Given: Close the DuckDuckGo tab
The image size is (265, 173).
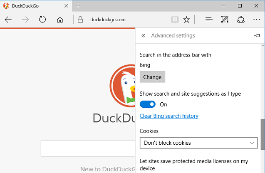Looking at the screenshot, I should pyautogui.click(x=66, y=6).
